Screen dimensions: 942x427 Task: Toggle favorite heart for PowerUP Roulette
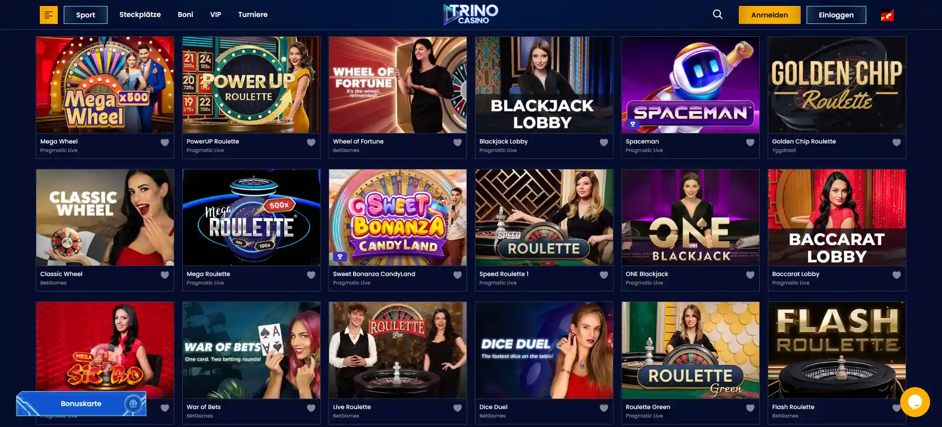click(x=311, y=142)
